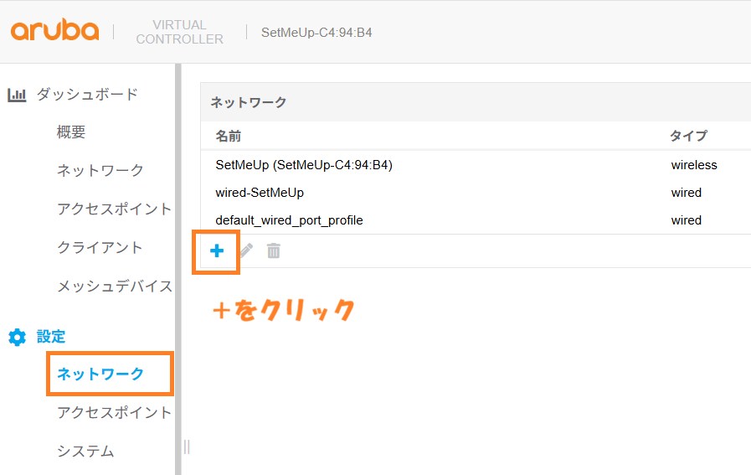This screenshot has width=751, height=475.
Task: Open アクセスポイント under 設定 section
Action: pyautogui.click(x=114, y=412)
